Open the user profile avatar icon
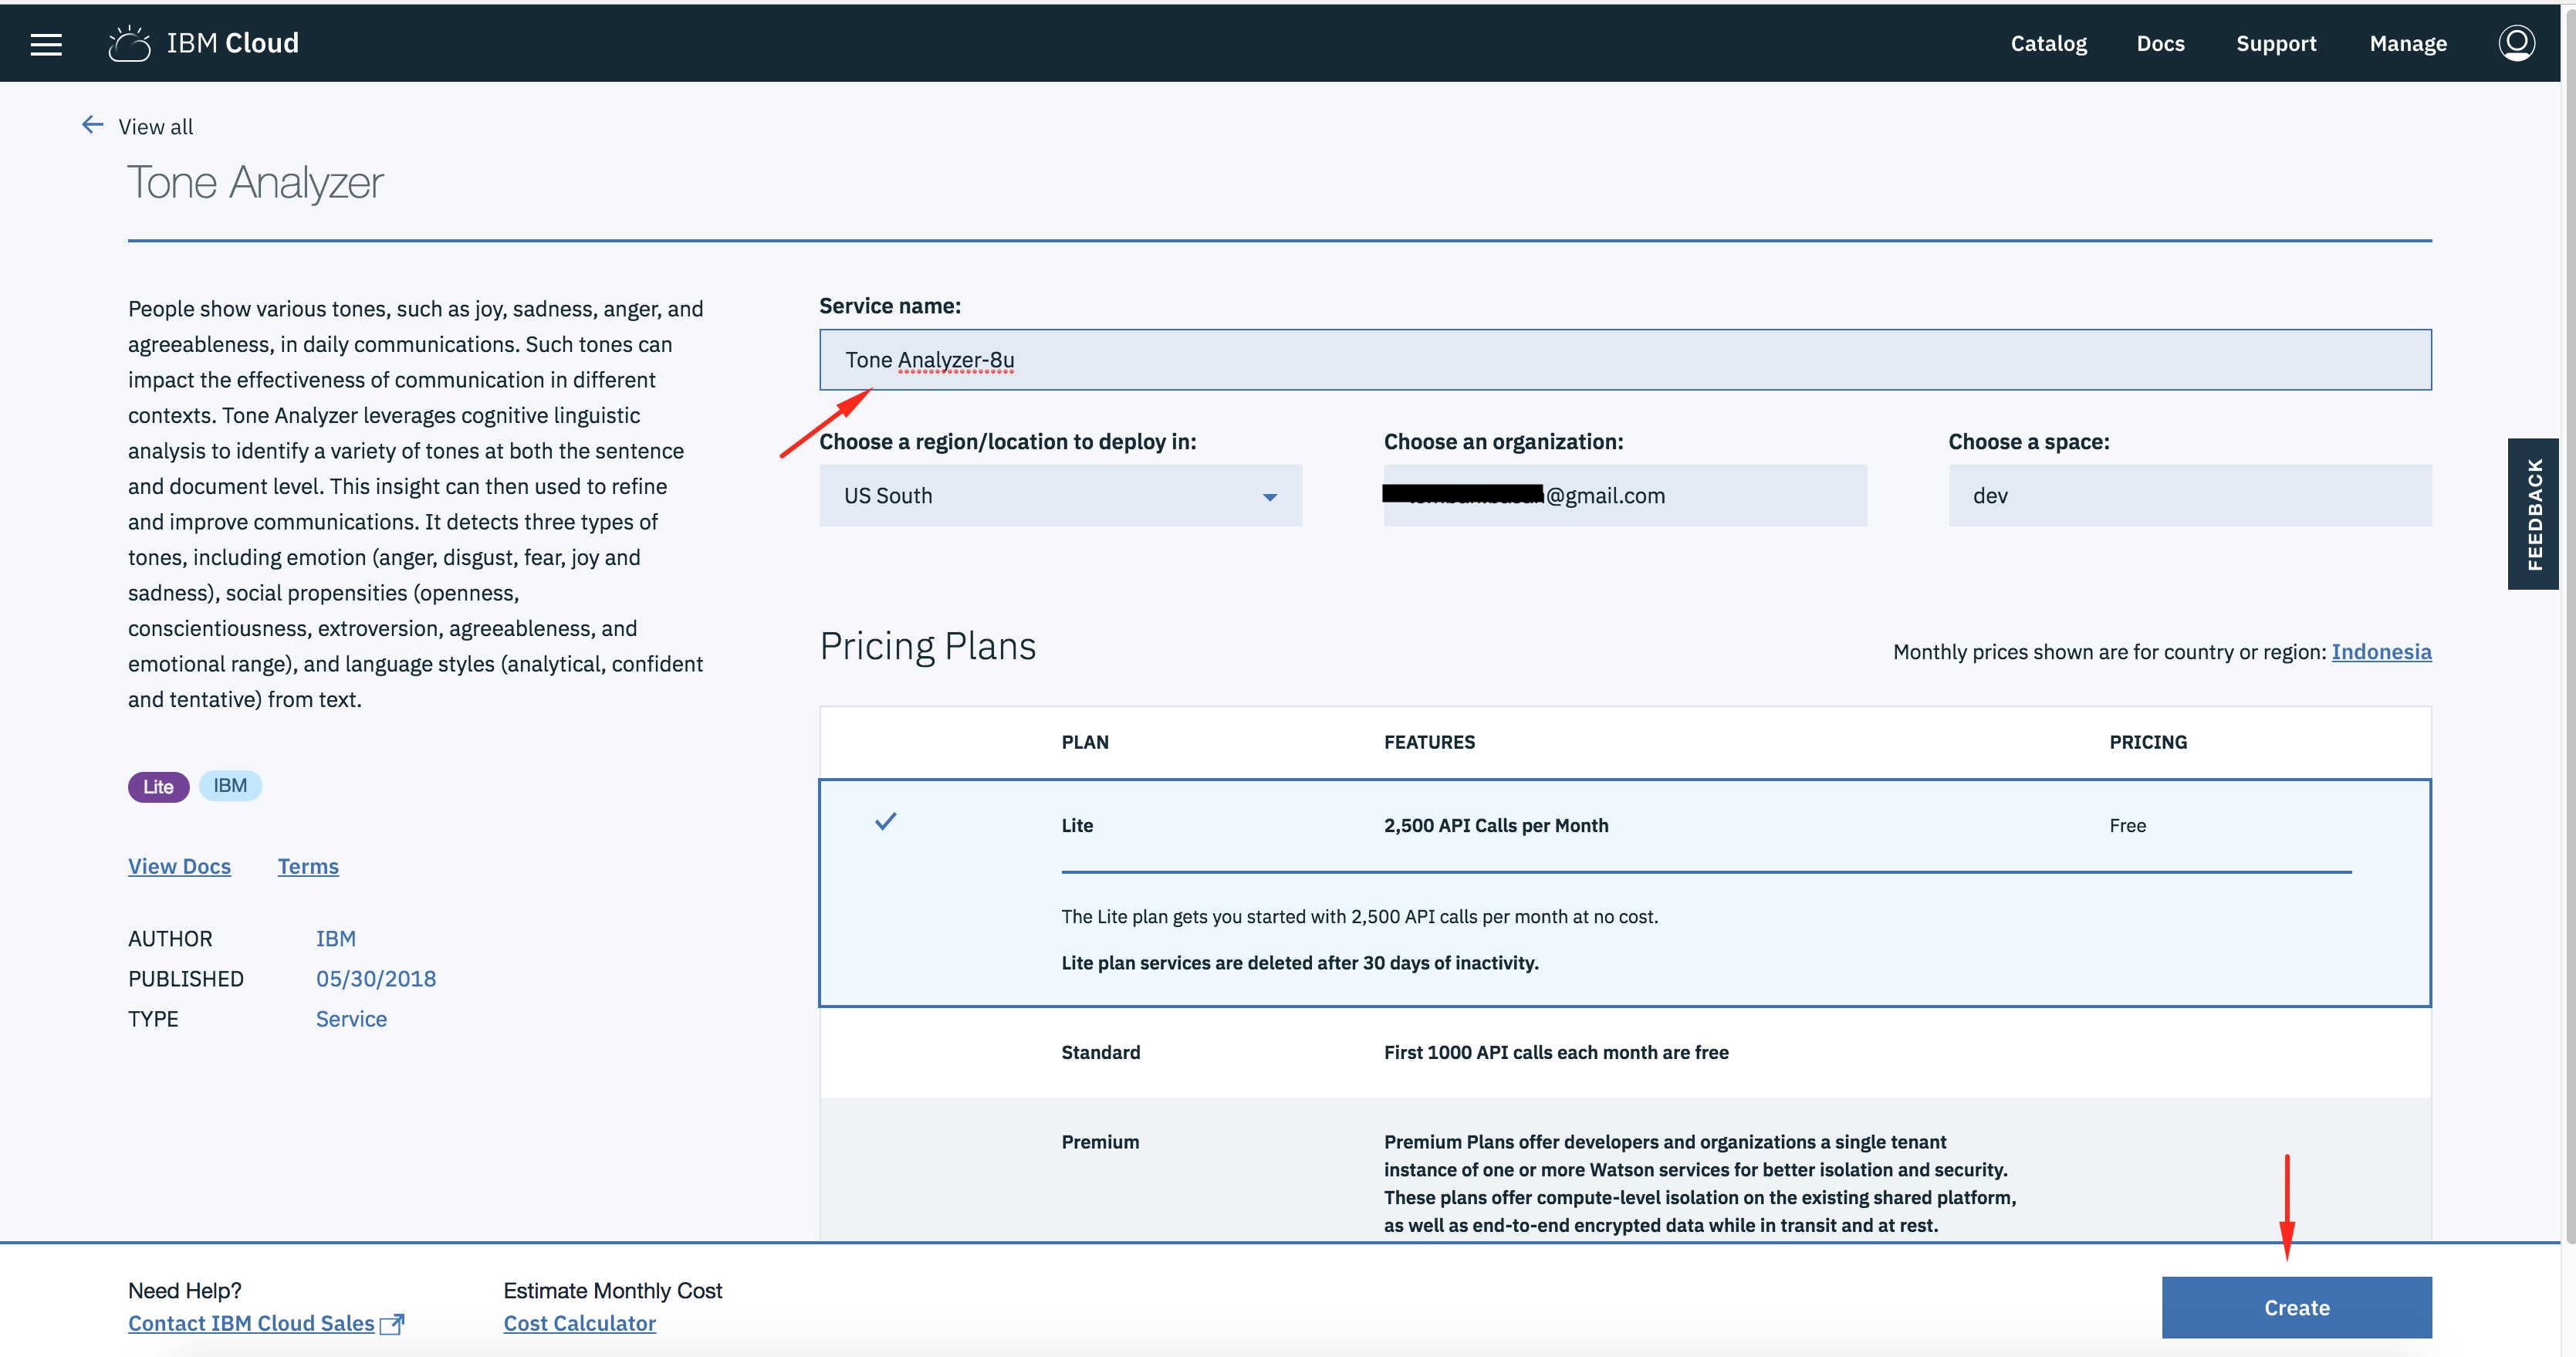2576x1357 pixels. (x=2516, y=43)
